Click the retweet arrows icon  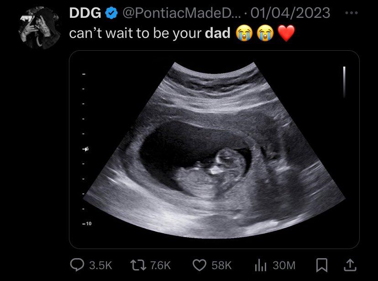(138, 265)
